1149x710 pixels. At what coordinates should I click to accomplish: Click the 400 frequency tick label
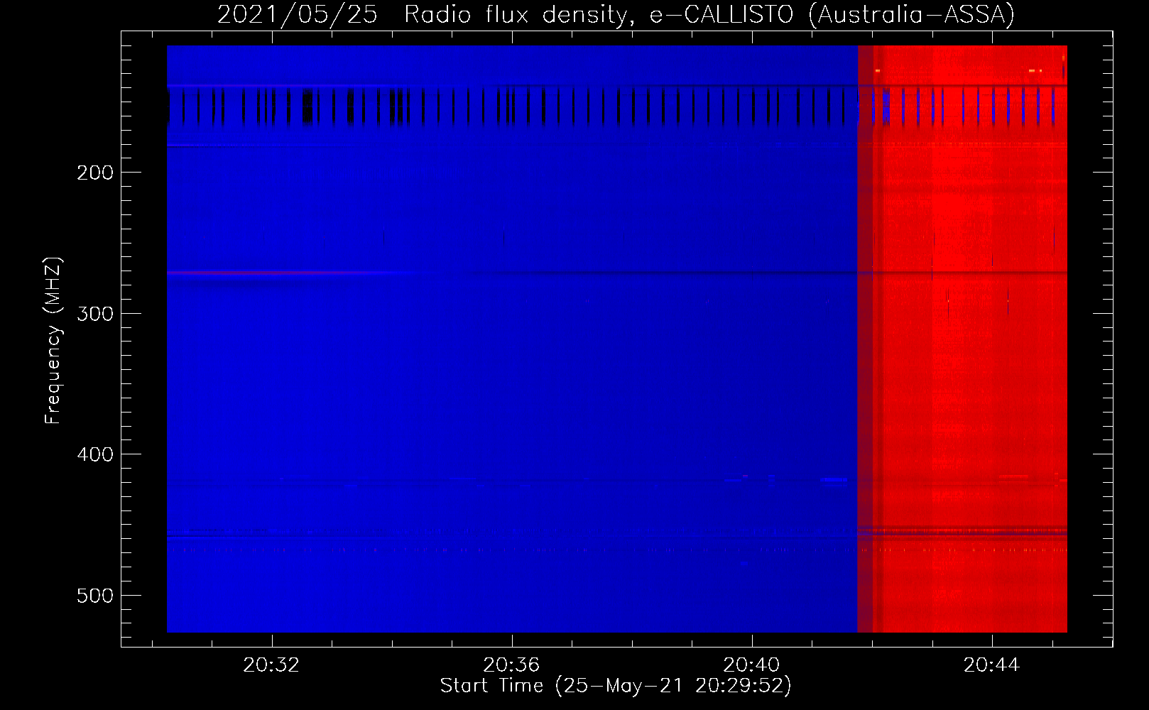tap(94, 454)
